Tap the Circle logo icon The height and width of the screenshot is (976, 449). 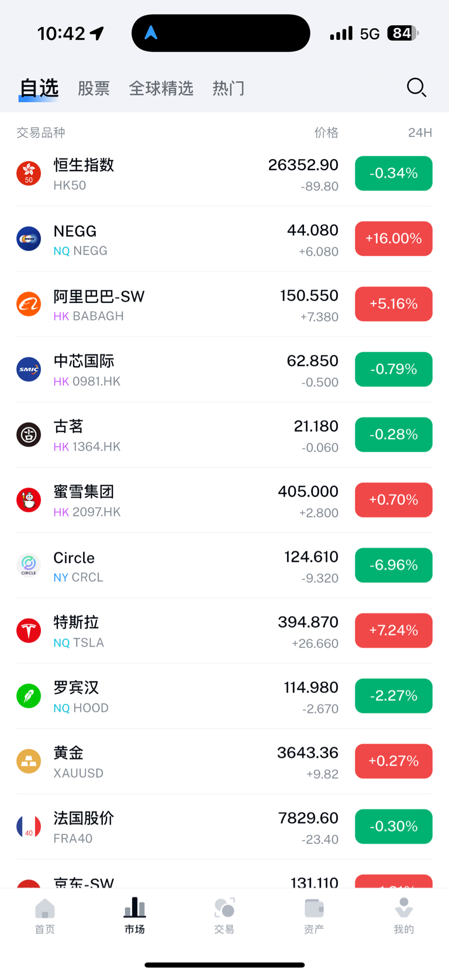29,565
